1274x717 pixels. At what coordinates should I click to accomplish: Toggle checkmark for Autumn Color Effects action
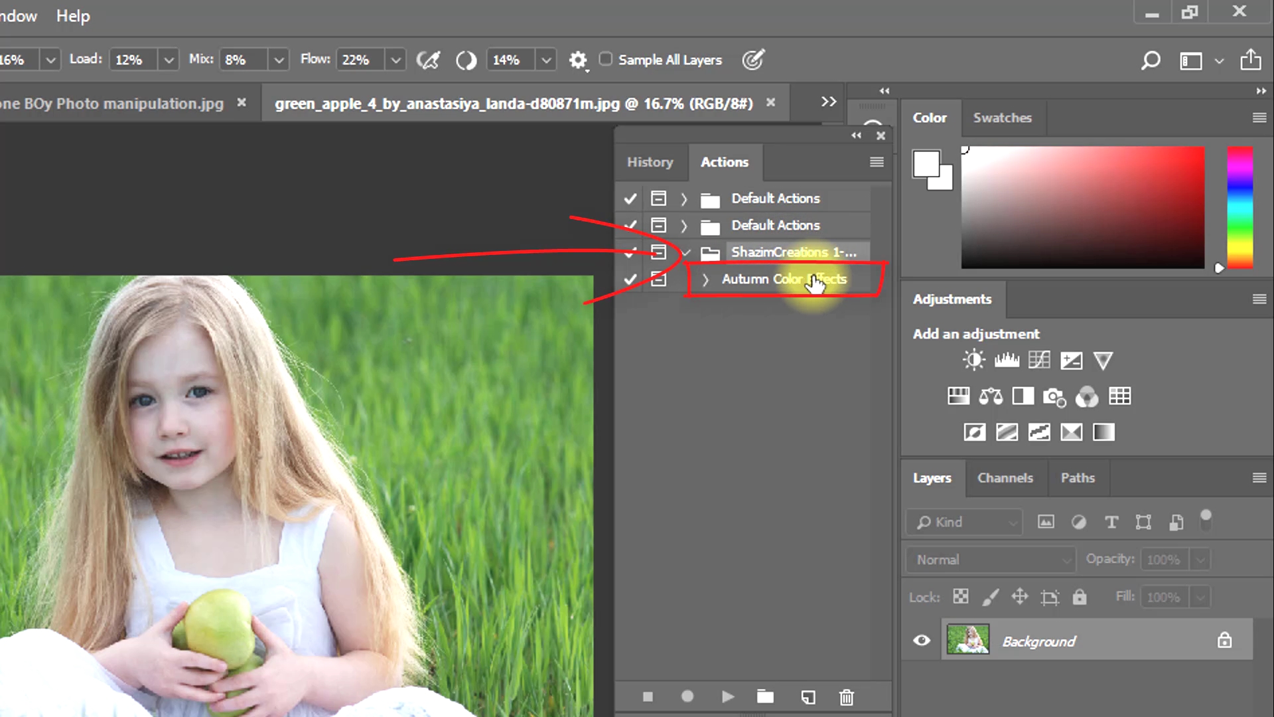pos(630,279)
